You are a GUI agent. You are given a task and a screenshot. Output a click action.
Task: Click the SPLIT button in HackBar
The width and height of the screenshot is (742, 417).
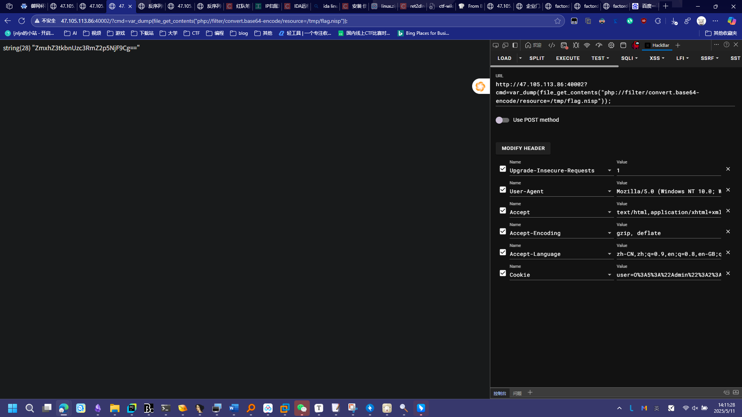(537, 58)
